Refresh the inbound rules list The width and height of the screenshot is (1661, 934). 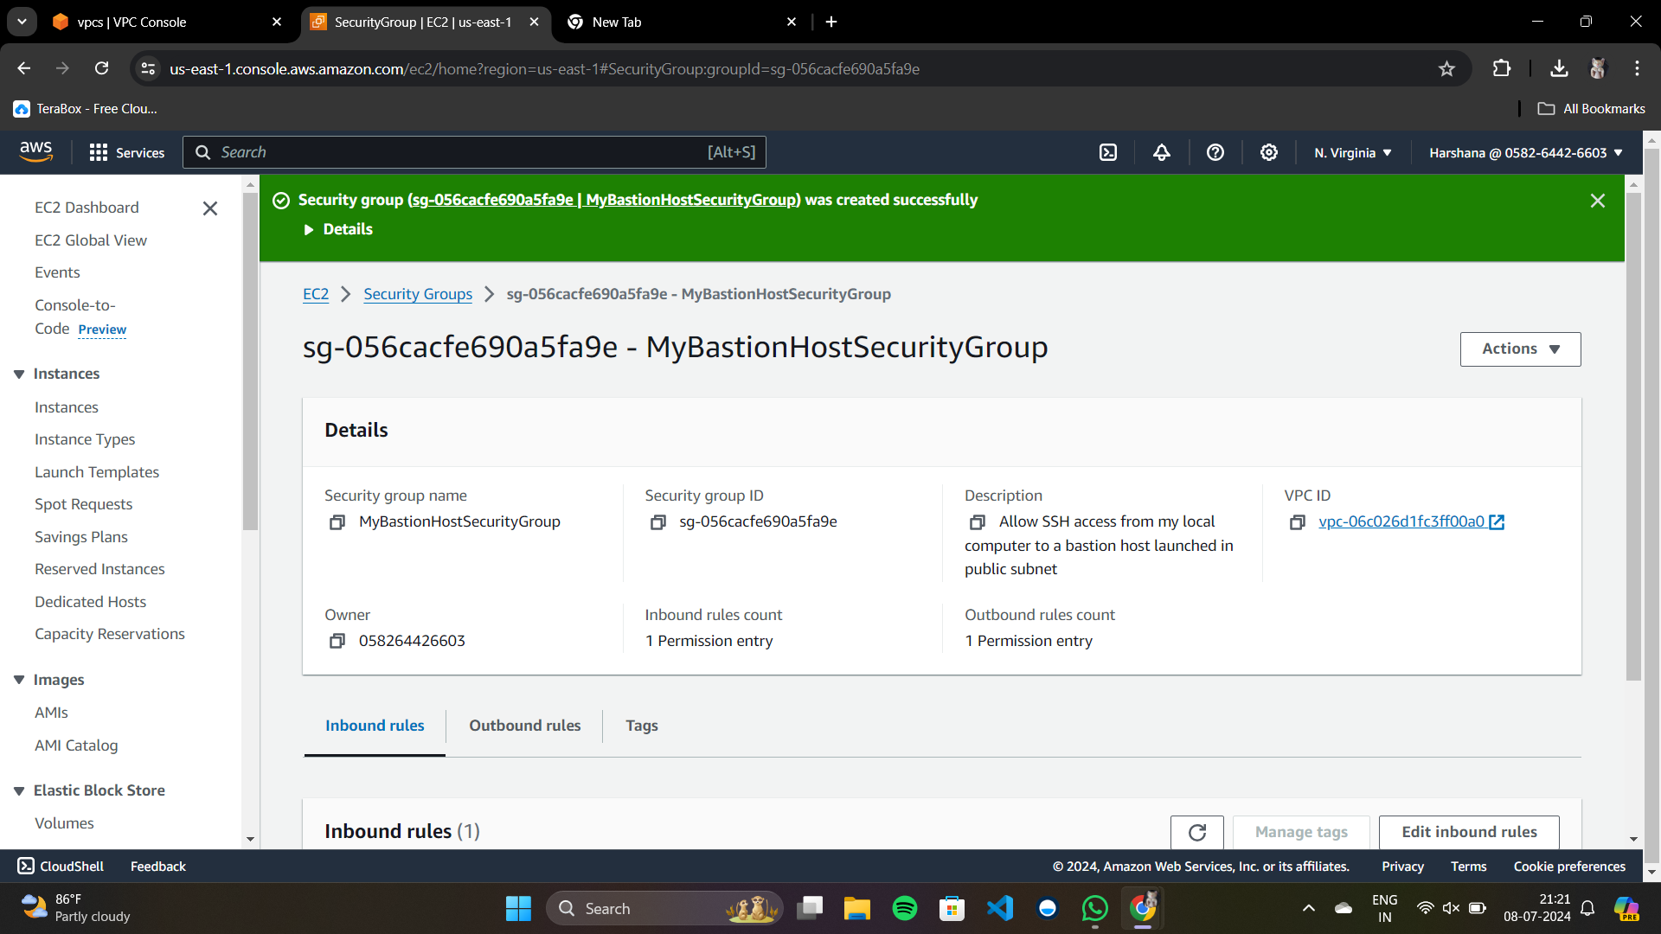point(1197,832)
